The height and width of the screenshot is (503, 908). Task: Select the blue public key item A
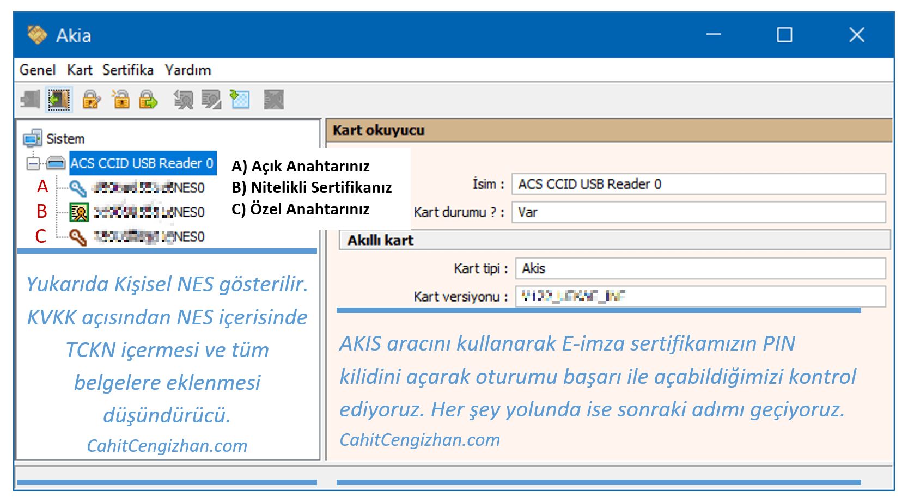(x=148, y=188)
